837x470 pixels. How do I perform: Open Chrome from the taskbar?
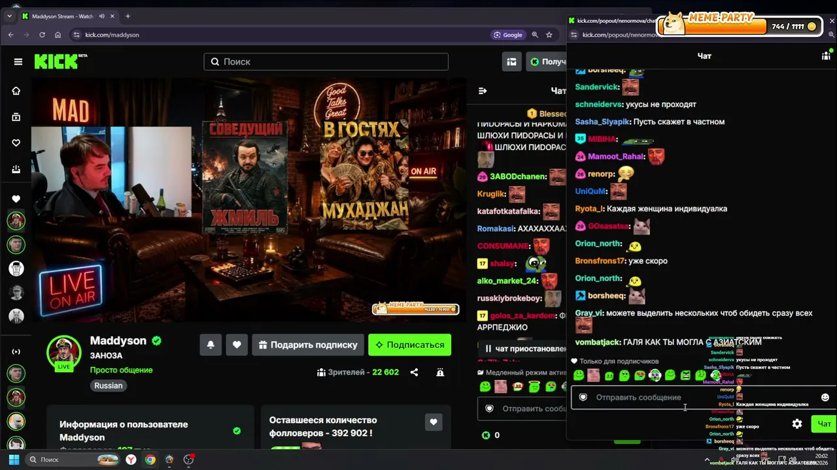(x=150, y=460)
